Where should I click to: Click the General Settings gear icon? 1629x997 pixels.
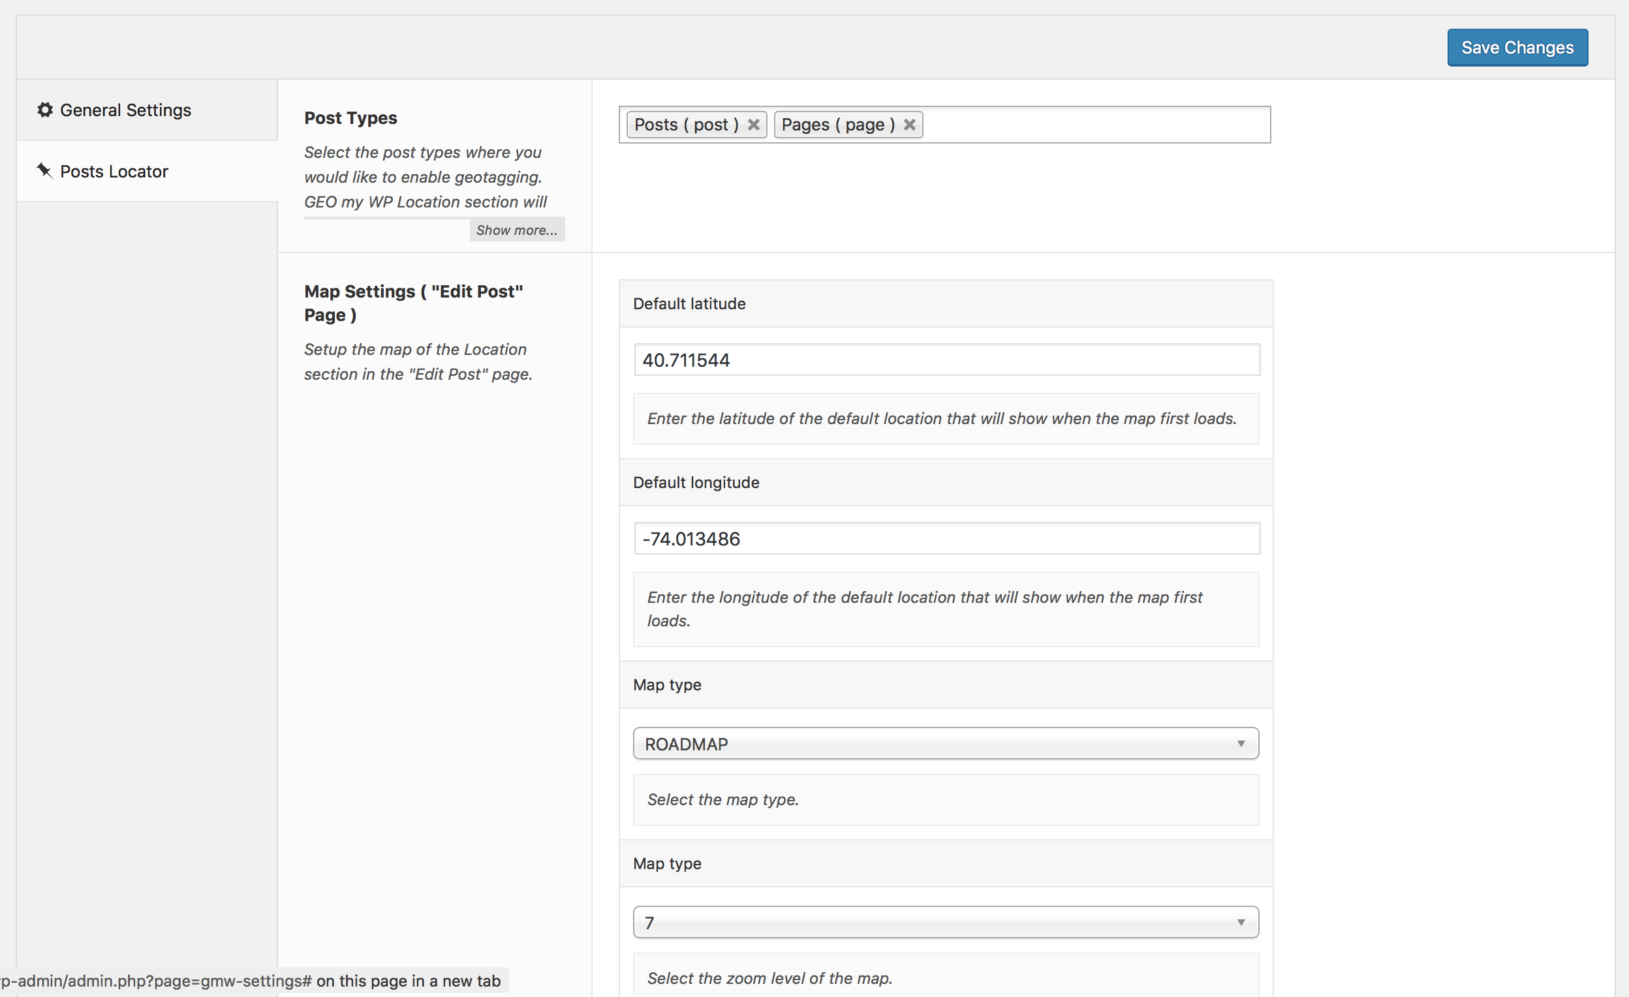(x=45, y=110)
